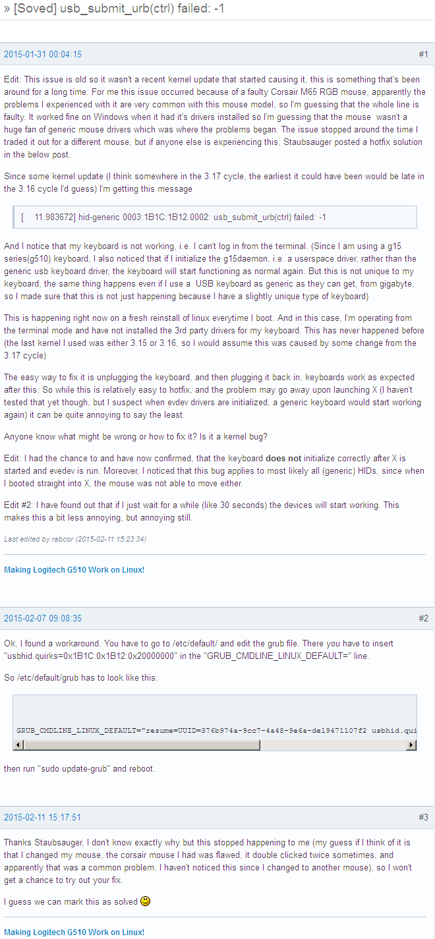Open the thread title usb_submit_urb(ctrl) failed link
The width and height of the screenshot is (435, 939).
(x=119, y=9)
